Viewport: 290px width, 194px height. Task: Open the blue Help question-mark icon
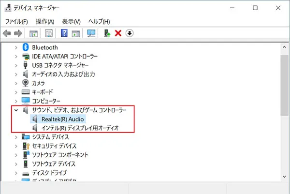coord(64,33)
